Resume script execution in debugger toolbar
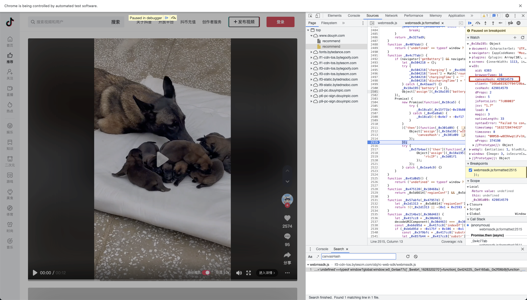This screenshot has width=527, height=300. (x=470, y=23)
